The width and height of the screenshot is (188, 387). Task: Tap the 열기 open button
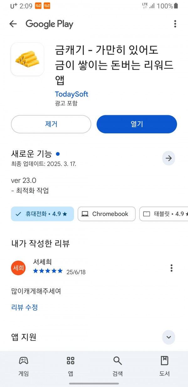click(137, 124)
